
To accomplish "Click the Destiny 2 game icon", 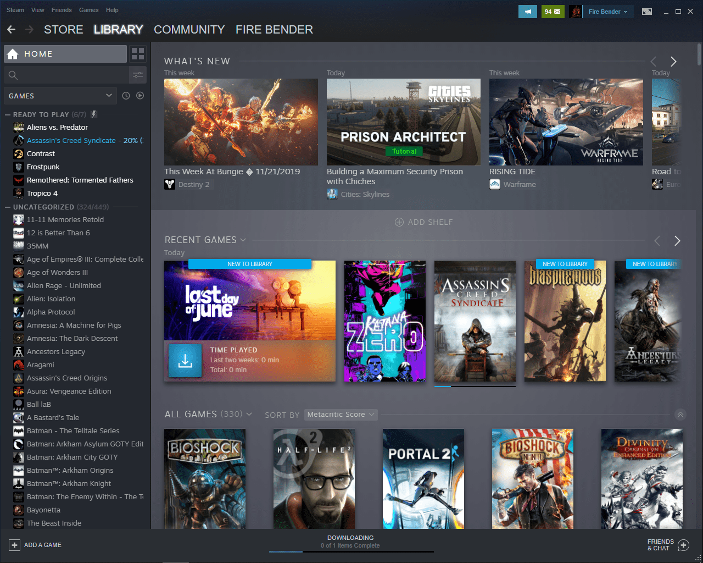I will pos(170,184).
